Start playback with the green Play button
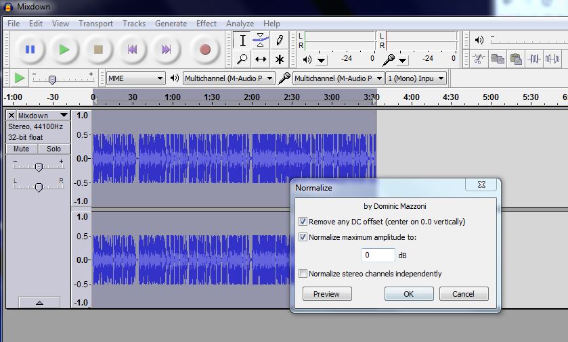568x342 pixels. [x=64, y=49]
